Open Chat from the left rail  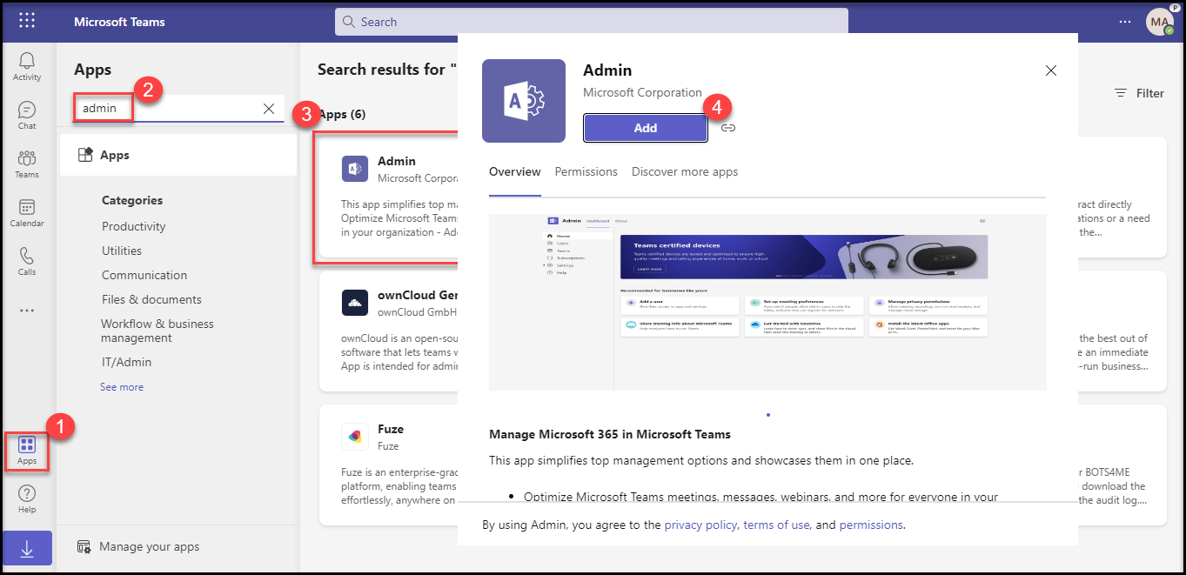27,115
